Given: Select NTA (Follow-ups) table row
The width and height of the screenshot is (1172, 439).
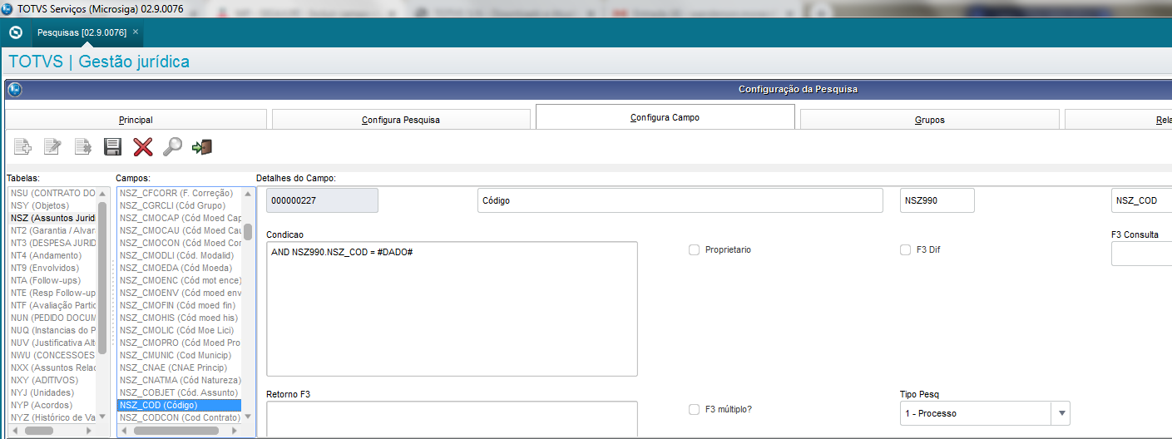Looking at the screenshot, I should pos(53,280).
